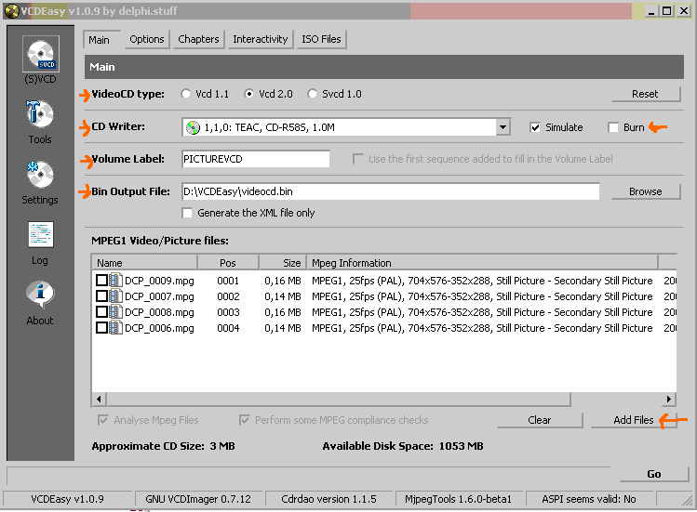Open the Log document icon
The image size is (697, 512).
pos(40,234)
